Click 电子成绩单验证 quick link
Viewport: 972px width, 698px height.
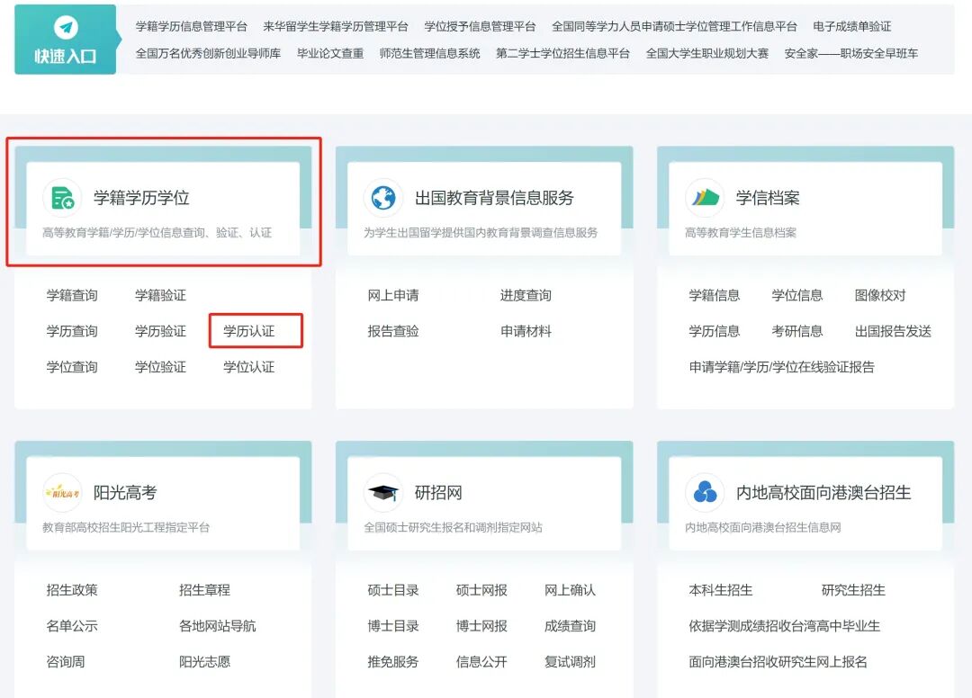coord(852,27)
